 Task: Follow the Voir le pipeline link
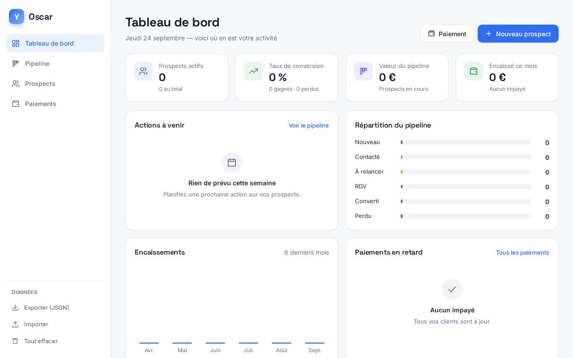(309, 125)
